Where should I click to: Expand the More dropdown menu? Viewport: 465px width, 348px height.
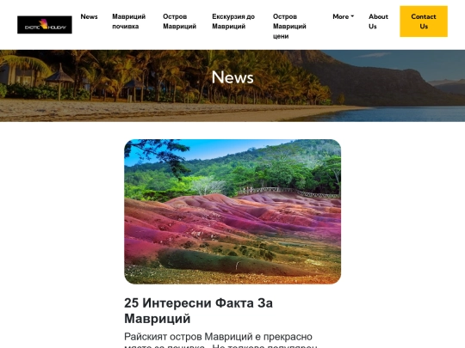343,16
